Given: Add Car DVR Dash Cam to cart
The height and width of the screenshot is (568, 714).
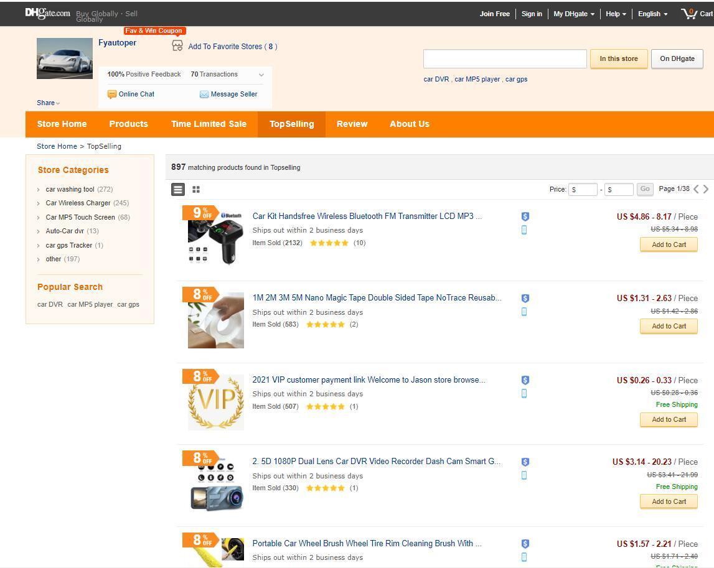Looking at the screenshot, I should 669,501.
